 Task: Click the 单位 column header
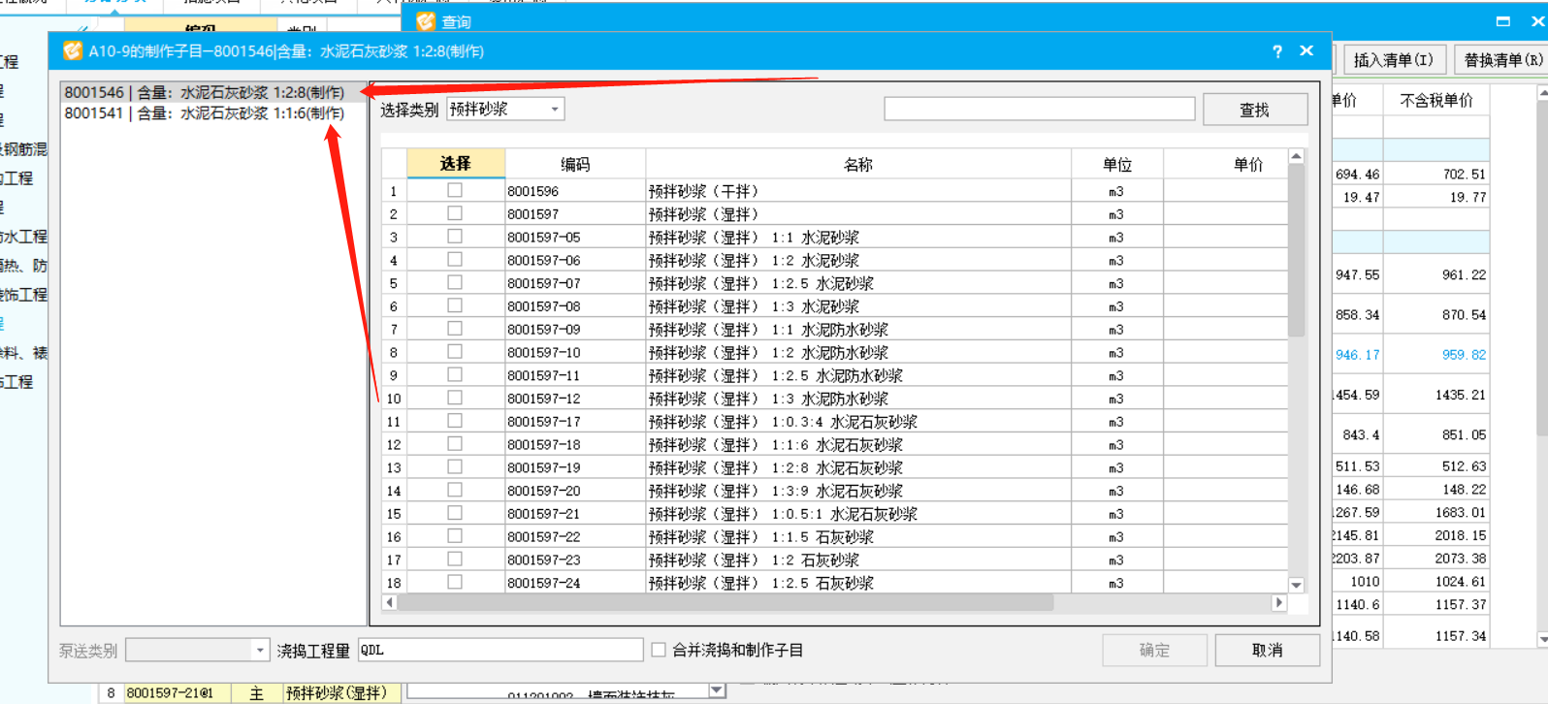pyautogui.click(x=1117, y=164)
